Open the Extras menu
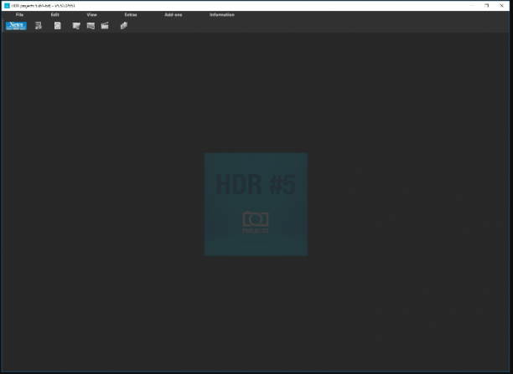The width and height of the screenshot is (513, 374). click(x=131, y=15)
